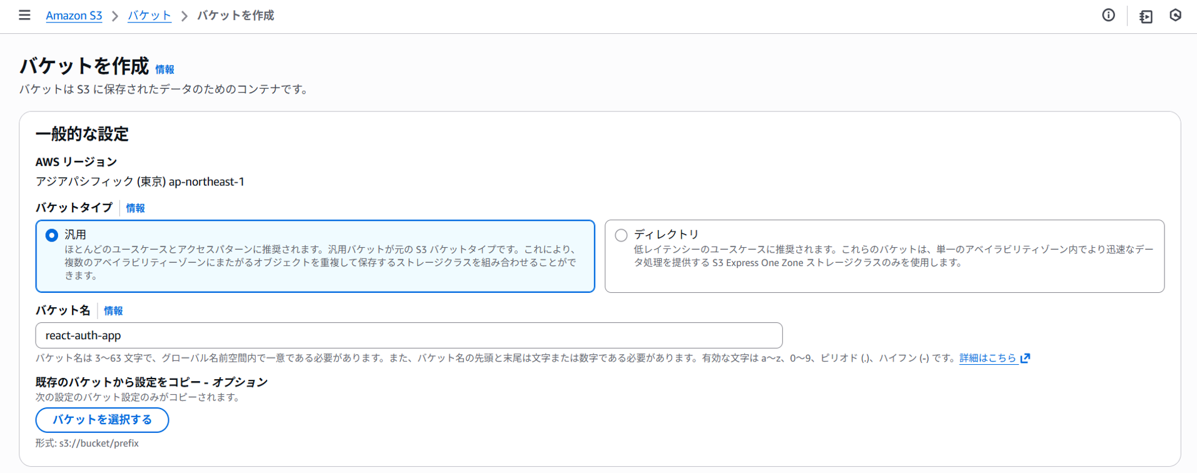Click the hexagon settings icon at top right
This screenshot has height=473, width=1197.
click(1176, 15)
